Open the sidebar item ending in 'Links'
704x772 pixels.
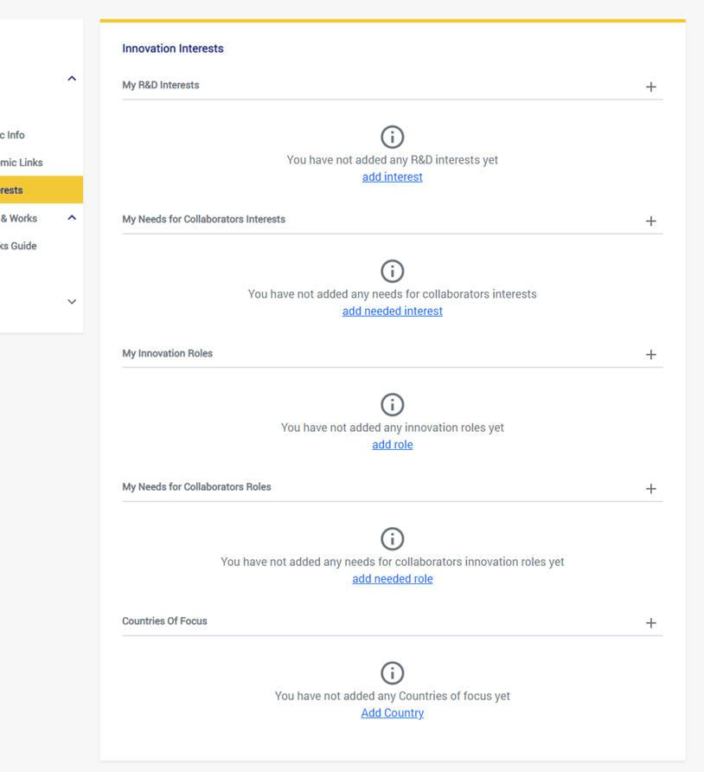click(x=23, y=163)
